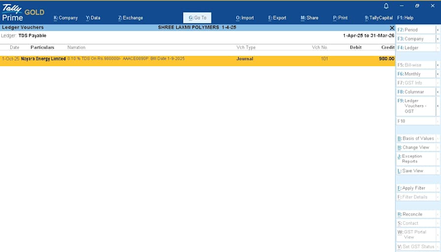Close the Ledger Vouchers report with X
Screen dimensions: 441x252
click(392, 28)
